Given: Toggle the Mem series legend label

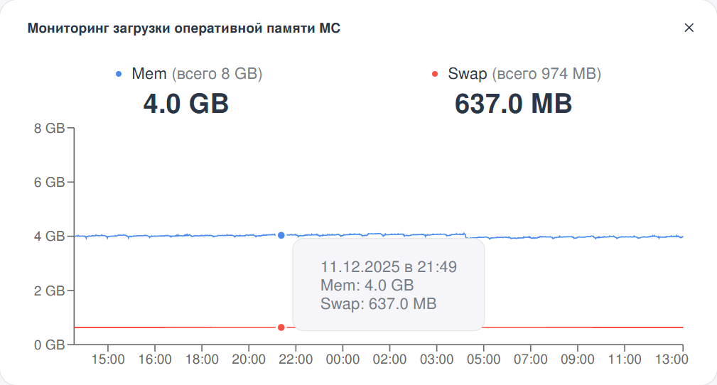Looking at the screenshot, I should [149, 74].
